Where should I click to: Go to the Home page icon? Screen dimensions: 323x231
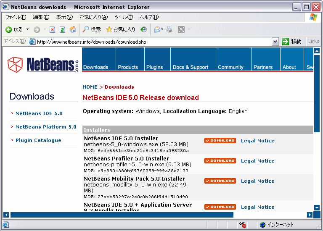point(73,29)
